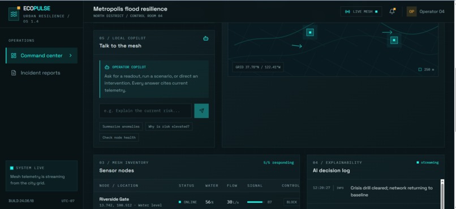Click the FLOW column header
Viewport: 456px width, 209px height.
pos(232,185)
